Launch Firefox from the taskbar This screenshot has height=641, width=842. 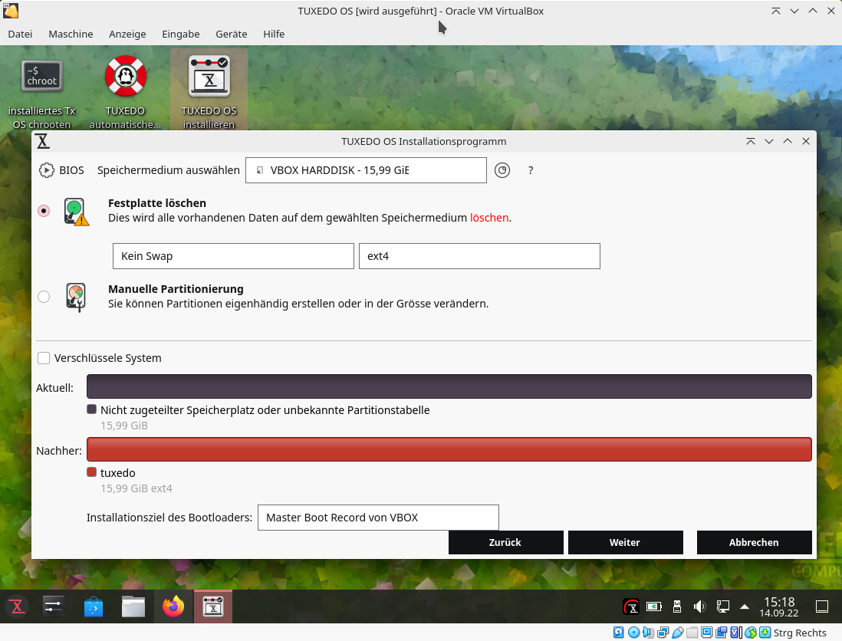(173, 606)
